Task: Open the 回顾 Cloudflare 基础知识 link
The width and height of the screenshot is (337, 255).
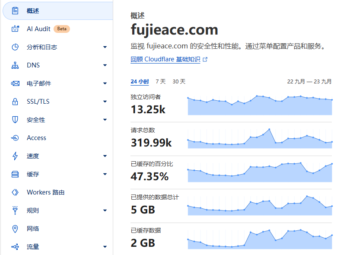Action: pyautogui.click(x=165, y=59)
